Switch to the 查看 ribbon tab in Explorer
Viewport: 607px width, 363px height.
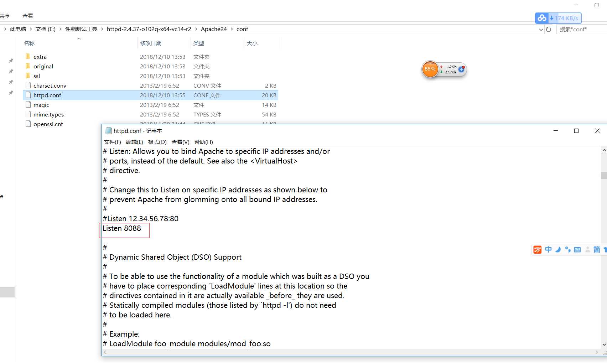(28, 16)
